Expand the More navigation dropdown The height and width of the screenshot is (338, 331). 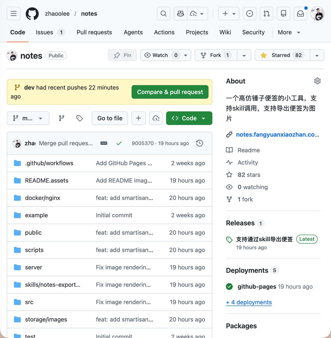[x=289, y=32]
